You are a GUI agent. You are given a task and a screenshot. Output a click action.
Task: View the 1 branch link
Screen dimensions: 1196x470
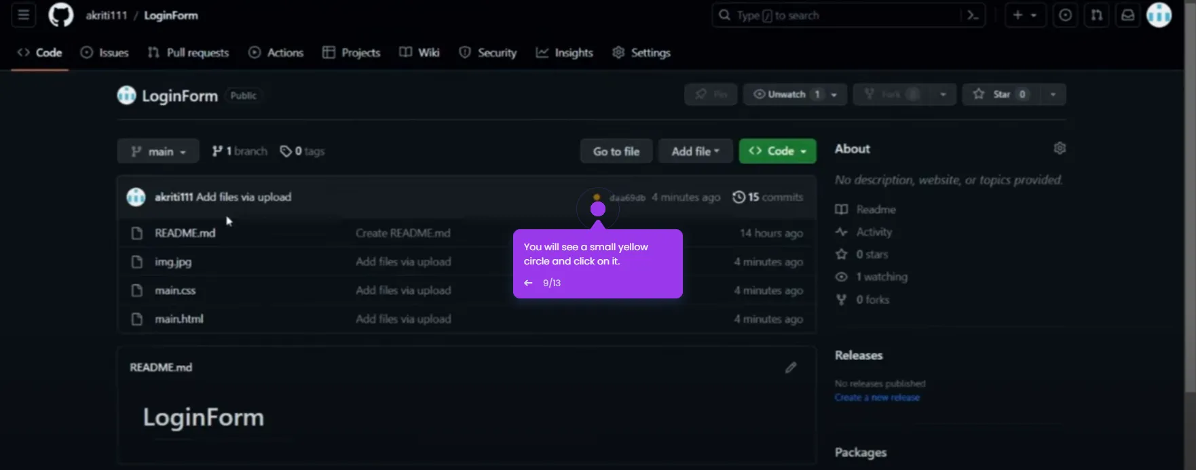click(x=240, y=151)
